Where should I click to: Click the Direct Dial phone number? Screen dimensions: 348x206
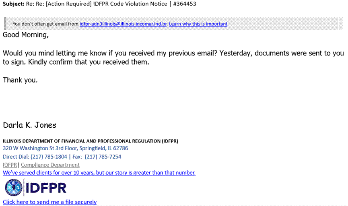click(49, 157)
